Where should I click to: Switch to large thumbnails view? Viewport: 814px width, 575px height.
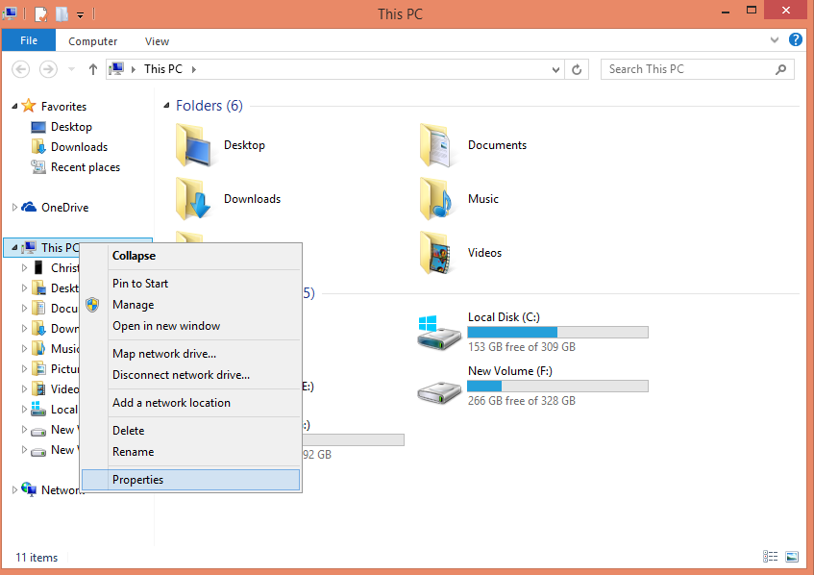click(791, 557)
